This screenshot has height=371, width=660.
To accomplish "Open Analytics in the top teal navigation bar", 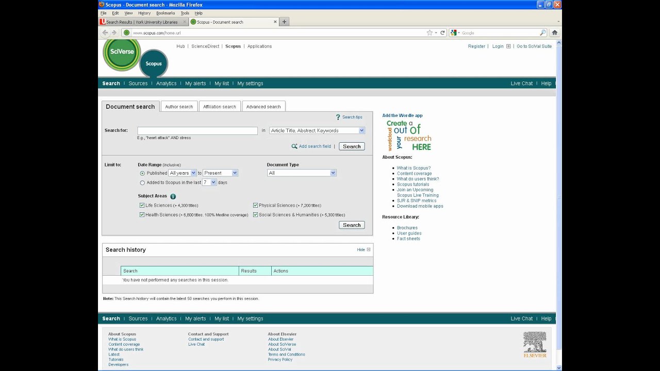I will pyautogui.click(x=166, y=83).
